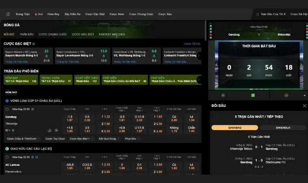This screenshot has height=183, width=308.
Task: Click the up-arrows under odds 23 on Bayern card
Action: click(x=47, y=56)
